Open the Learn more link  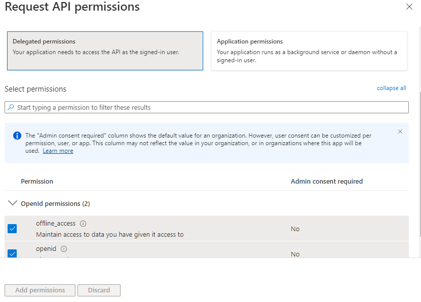click(58, 151)
